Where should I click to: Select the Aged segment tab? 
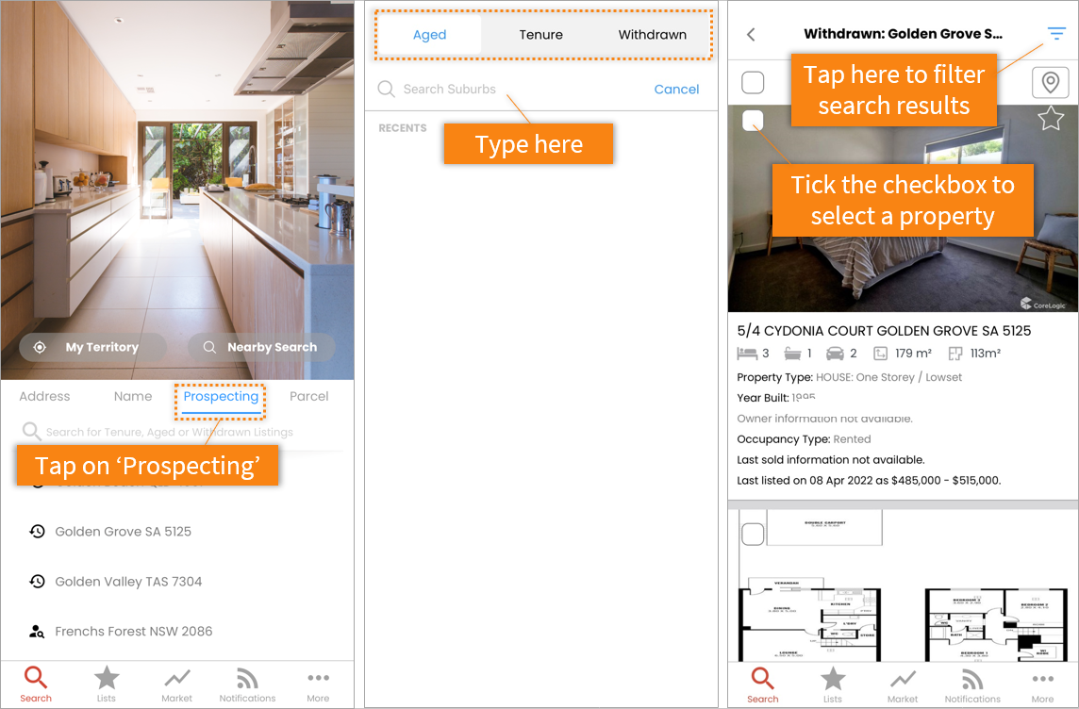[429, 34]
